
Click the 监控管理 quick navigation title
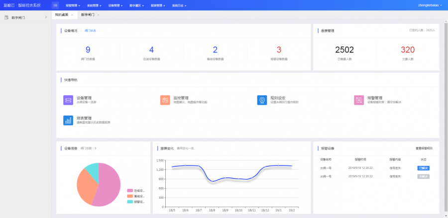tap(181, 98)
